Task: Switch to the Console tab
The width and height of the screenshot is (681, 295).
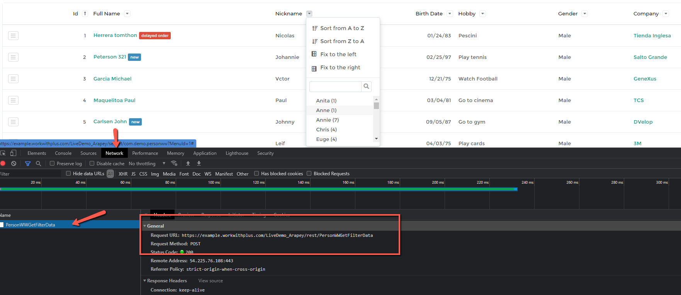Action: [63, 153]
